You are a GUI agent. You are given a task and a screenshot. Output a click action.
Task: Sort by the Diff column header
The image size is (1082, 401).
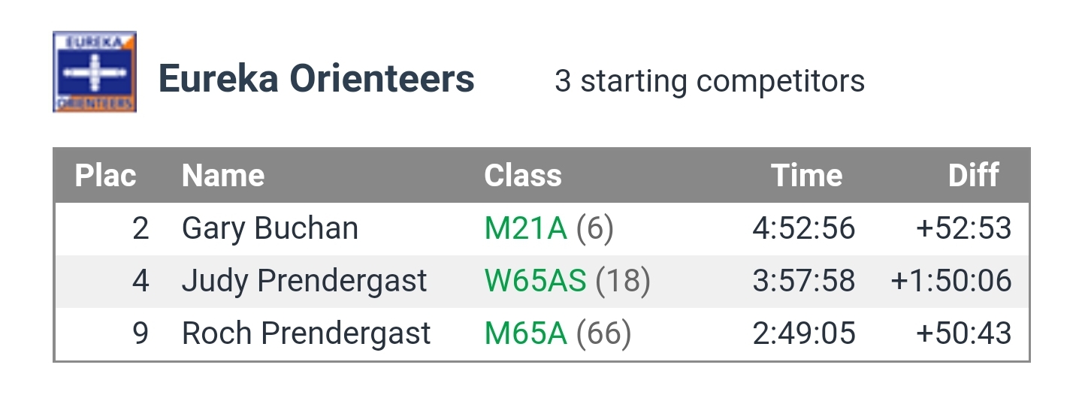(x=973, y=176)
